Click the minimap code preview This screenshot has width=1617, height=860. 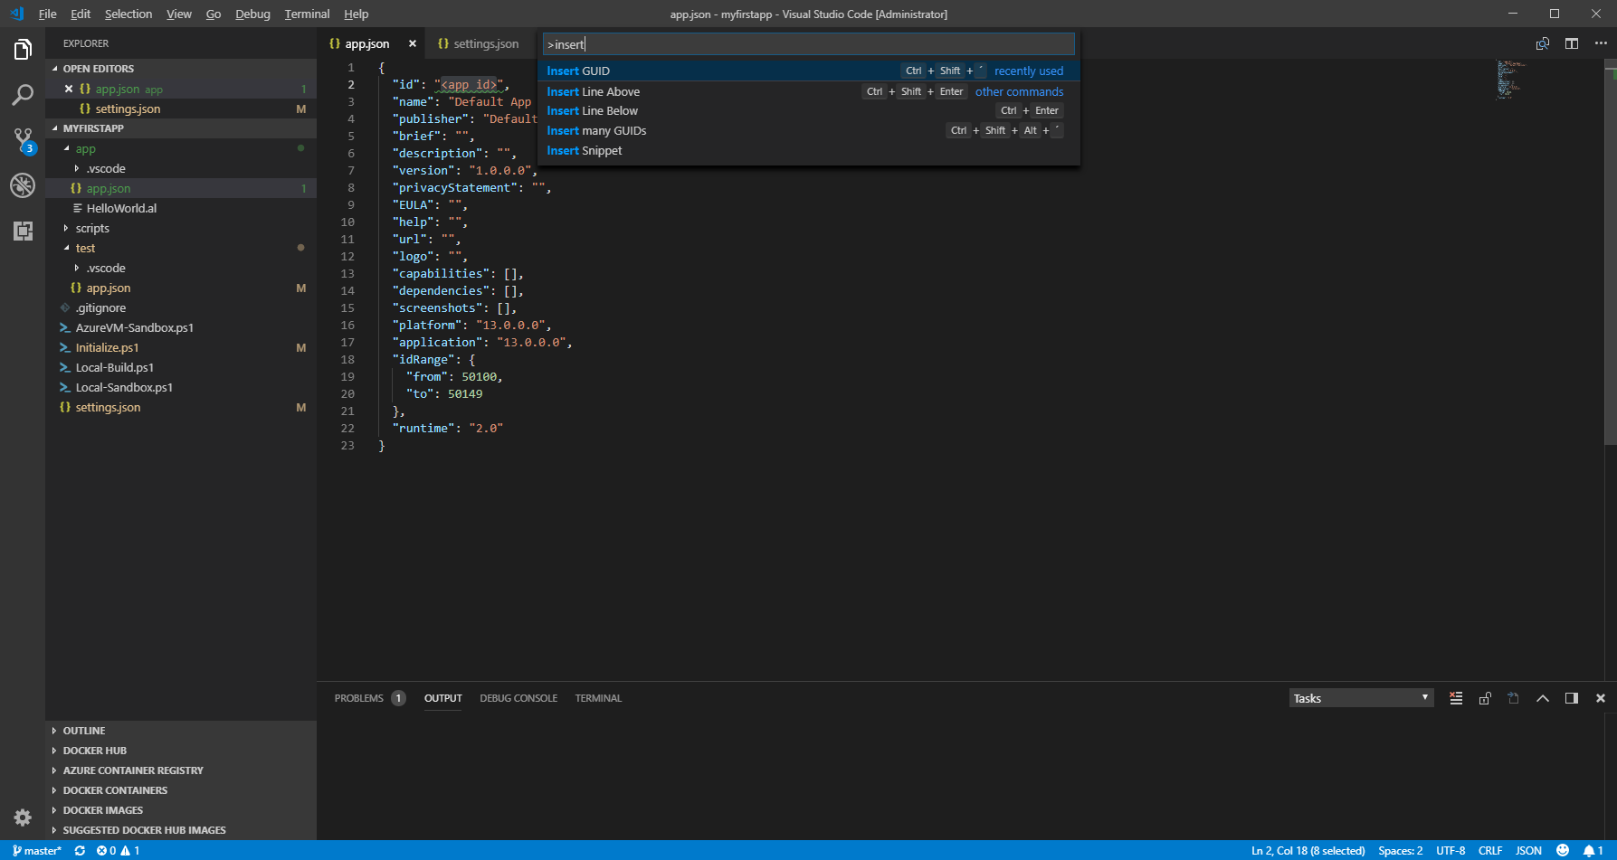(1509, 80)
